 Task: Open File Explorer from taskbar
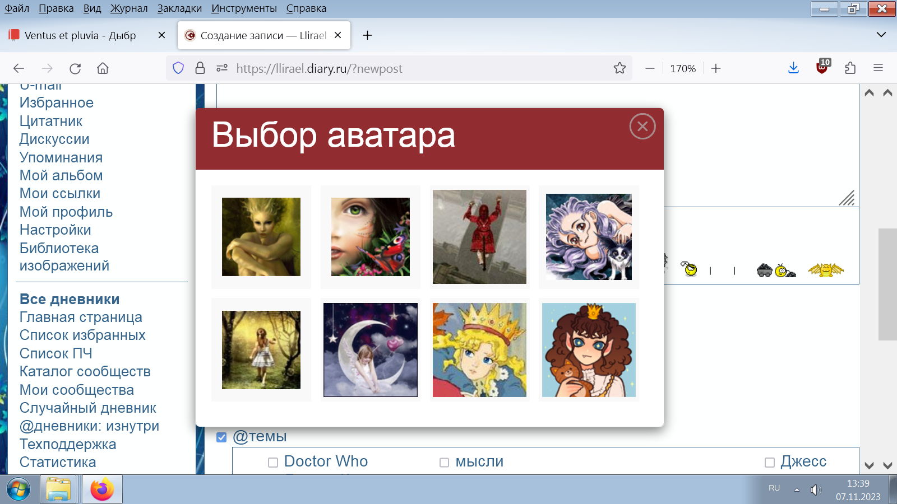58,489
